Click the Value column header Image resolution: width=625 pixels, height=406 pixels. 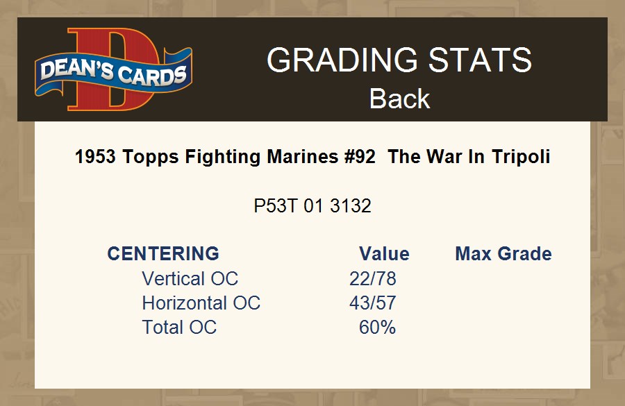pos(384,254)
